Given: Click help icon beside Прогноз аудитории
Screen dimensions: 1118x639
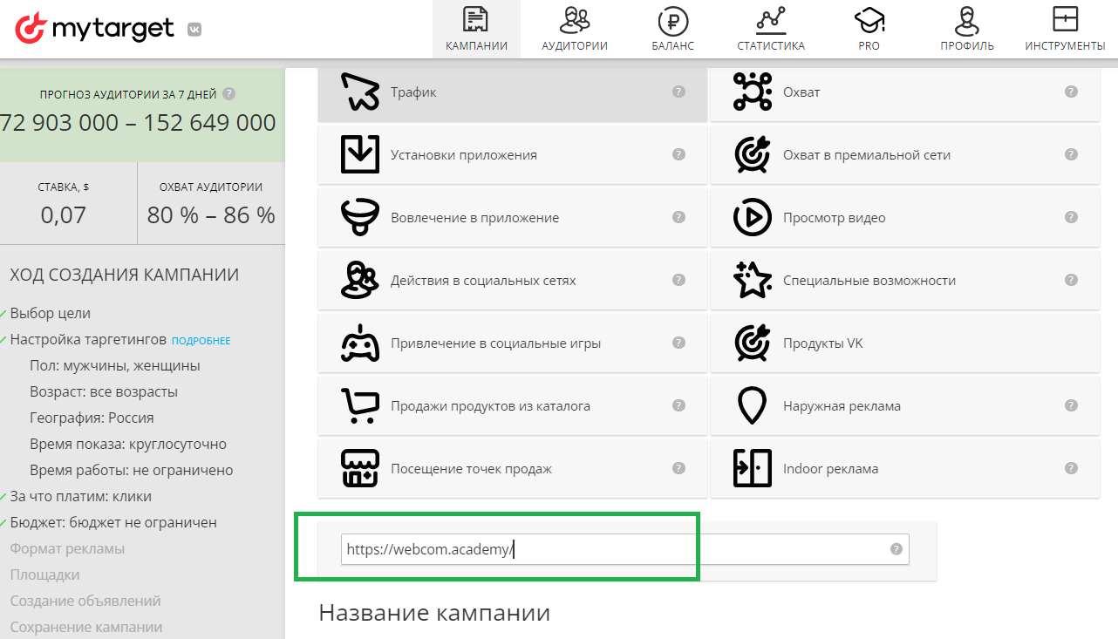Looking at the screenshot, I should click(228, 94).
